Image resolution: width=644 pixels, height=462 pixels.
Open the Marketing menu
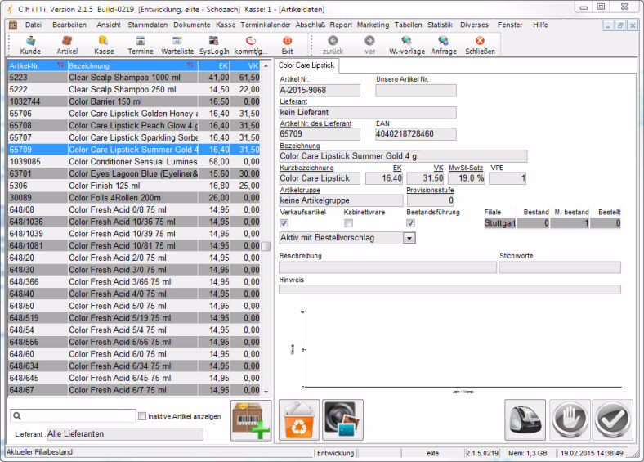pos(373,25)
